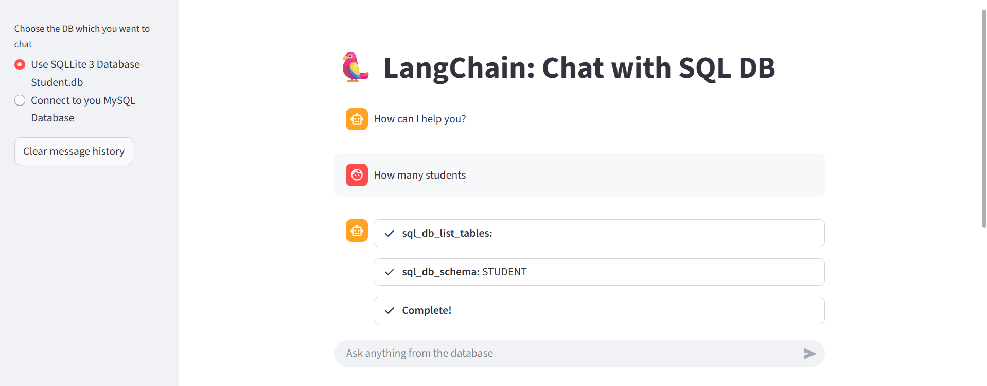
Task: Click the 'How many students' chat message
Action: [419, 175]
